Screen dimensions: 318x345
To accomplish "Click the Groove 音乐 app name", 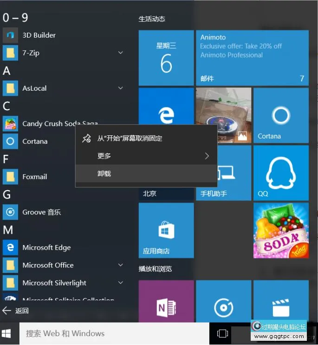I will (x=42, y=212).
